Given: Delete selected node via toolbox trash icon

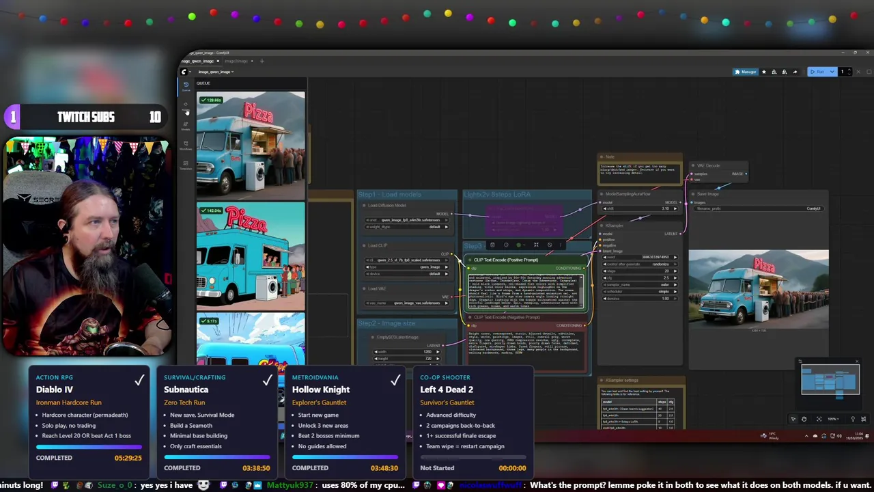Looking at the screenshot, I should (492, 245).
